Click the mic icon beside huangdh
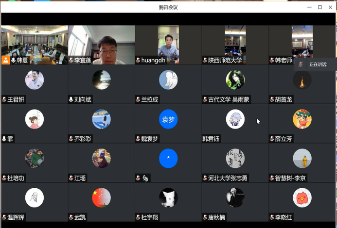The image size is (337, 228). (138, 60)
